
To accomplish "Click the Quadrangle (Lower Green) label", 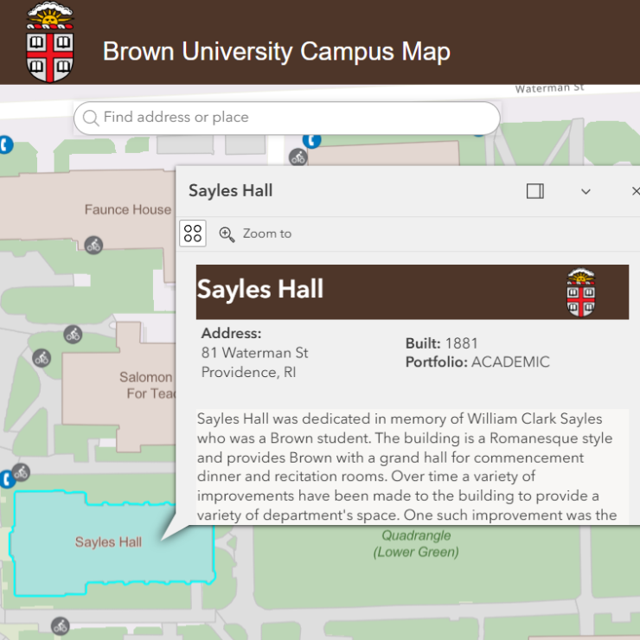I will pyautogui.click(x=416, y=544).
